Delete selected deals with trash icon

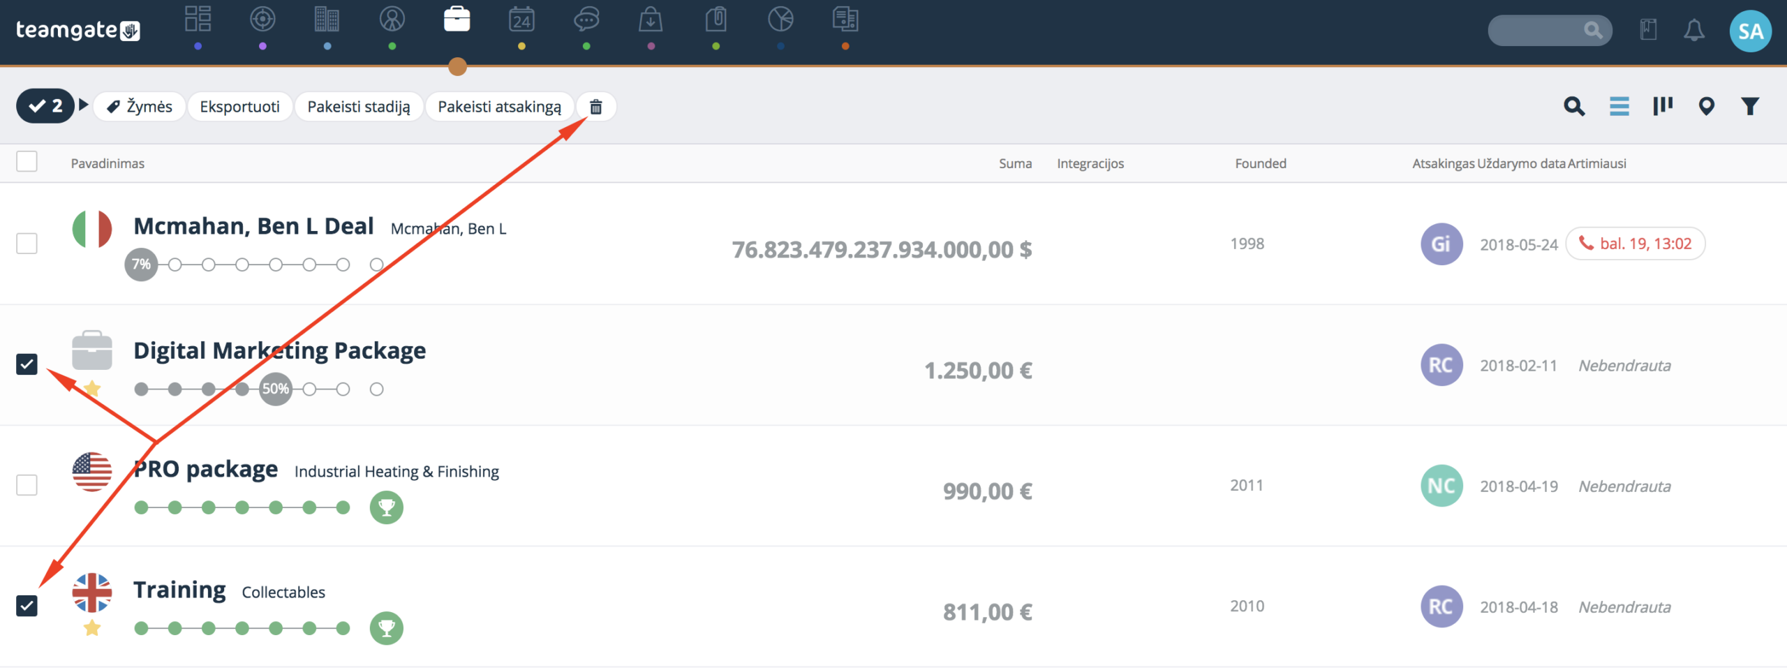click(595, 107)
